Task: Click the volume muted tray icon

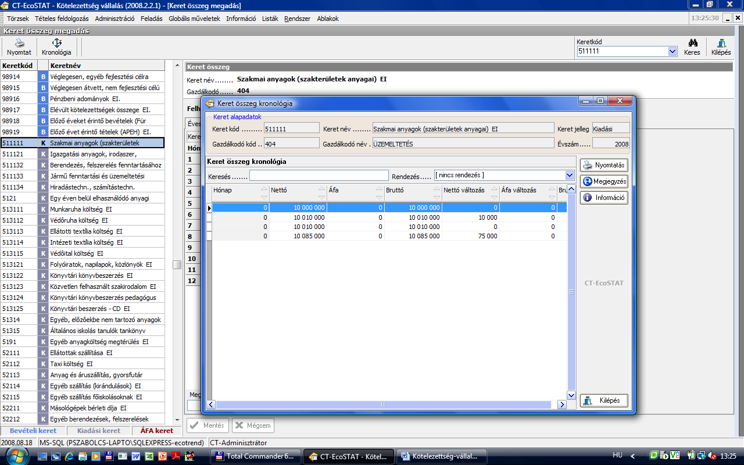Action: (x=713, y=456)
